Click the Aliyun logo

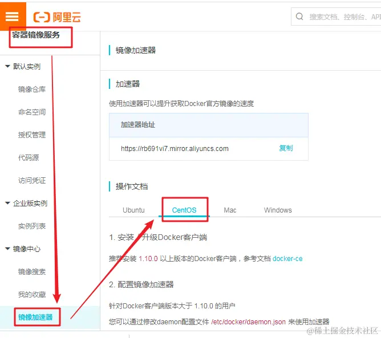[x=57, y=17]
